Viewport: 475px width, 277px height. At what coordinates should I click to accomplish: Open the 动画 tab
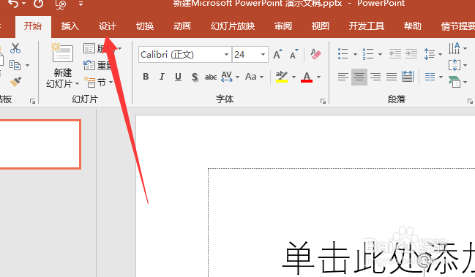coord(182,26)
